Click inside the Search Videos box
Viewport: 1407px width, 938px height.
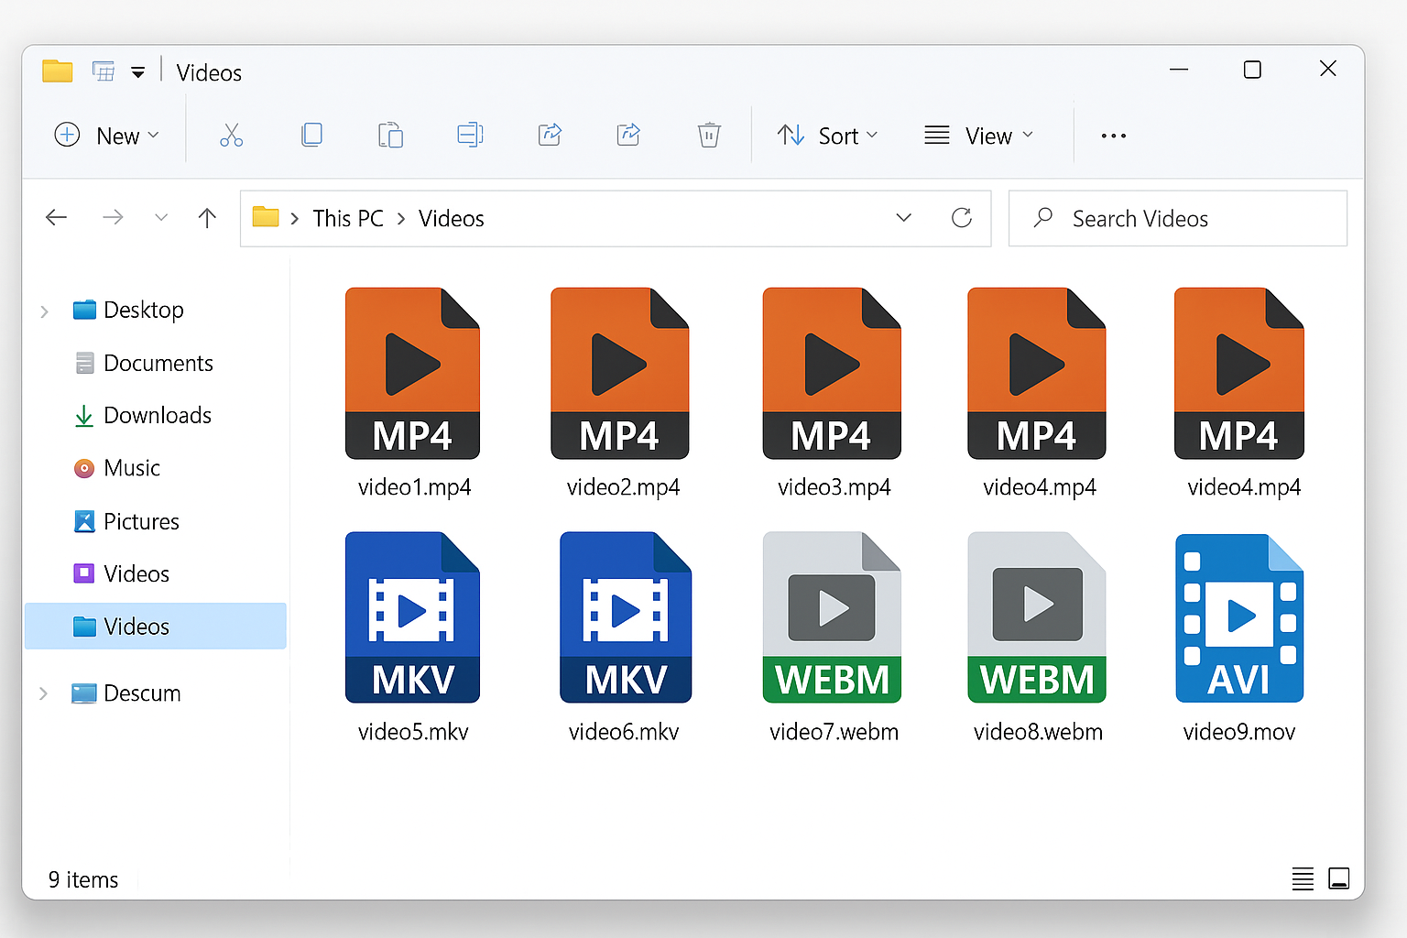tap(1177, 218)
